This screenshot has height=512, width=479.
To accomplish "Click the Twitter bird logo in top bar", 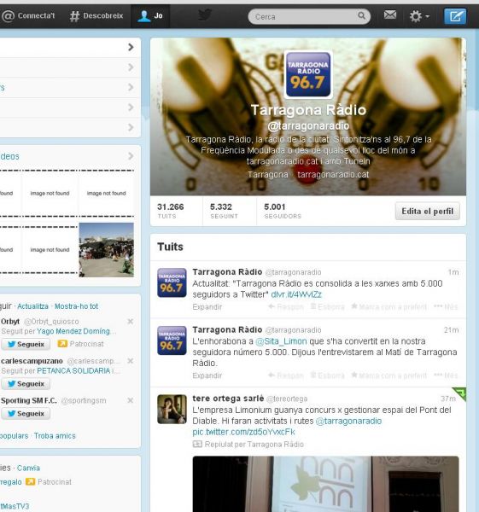I will coord(205,15).
